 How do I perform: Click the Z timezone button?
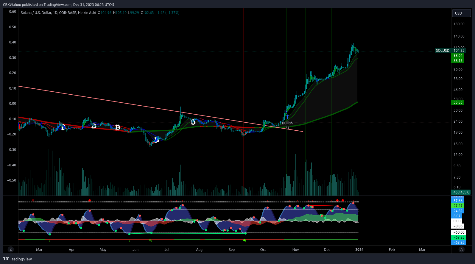tap(11, 249)
